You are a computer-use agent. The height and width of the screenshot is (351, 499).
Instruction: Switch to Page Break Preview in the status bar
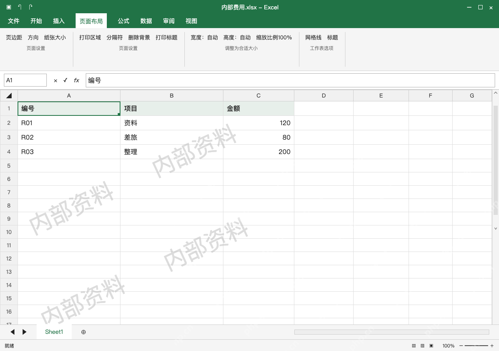point(431,346)
